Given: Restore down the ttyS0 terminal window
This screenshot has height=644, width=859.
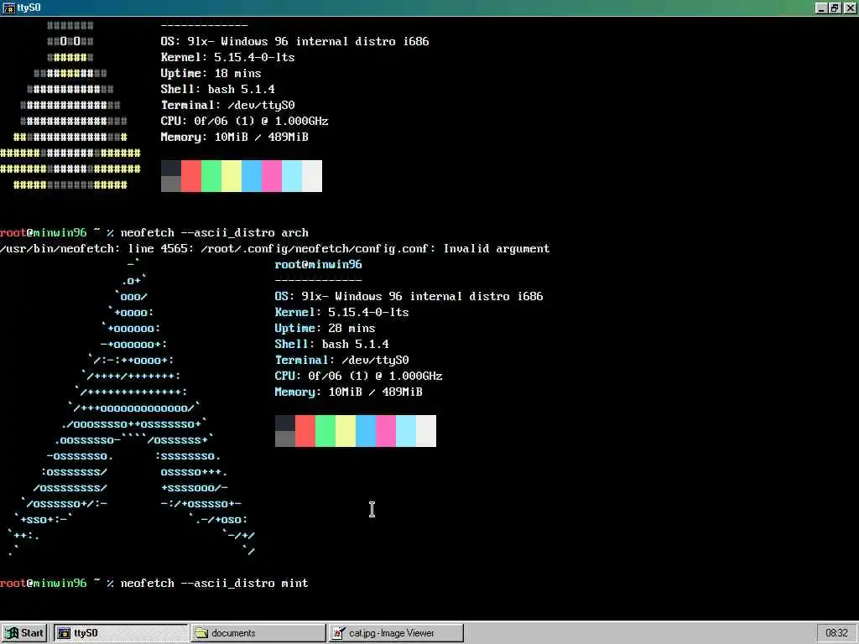Looking at the screenshot, I should point(835,8).
